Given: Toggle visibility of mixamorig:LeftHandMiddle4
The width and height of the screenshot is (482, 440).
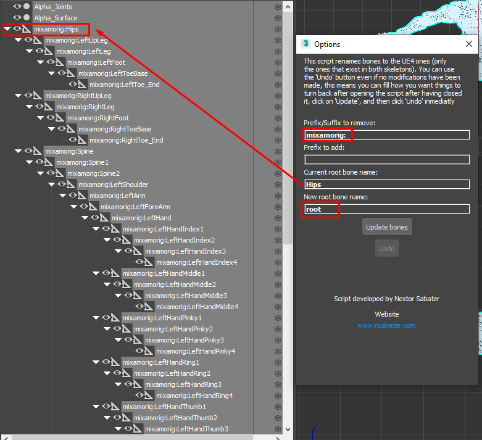Looking at the screenshot, I should coord(139,306).
